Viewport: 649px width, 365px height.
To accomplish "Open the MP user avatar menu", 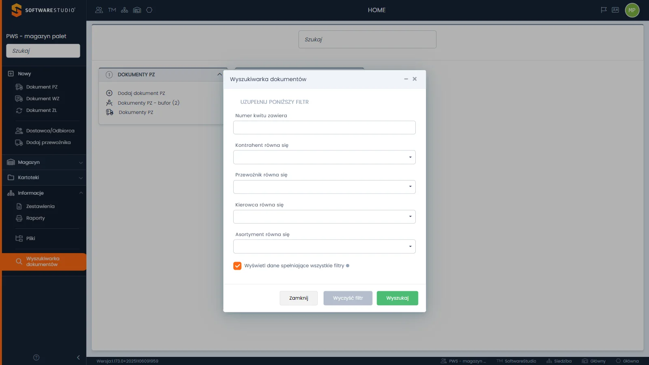I will 632,10.
